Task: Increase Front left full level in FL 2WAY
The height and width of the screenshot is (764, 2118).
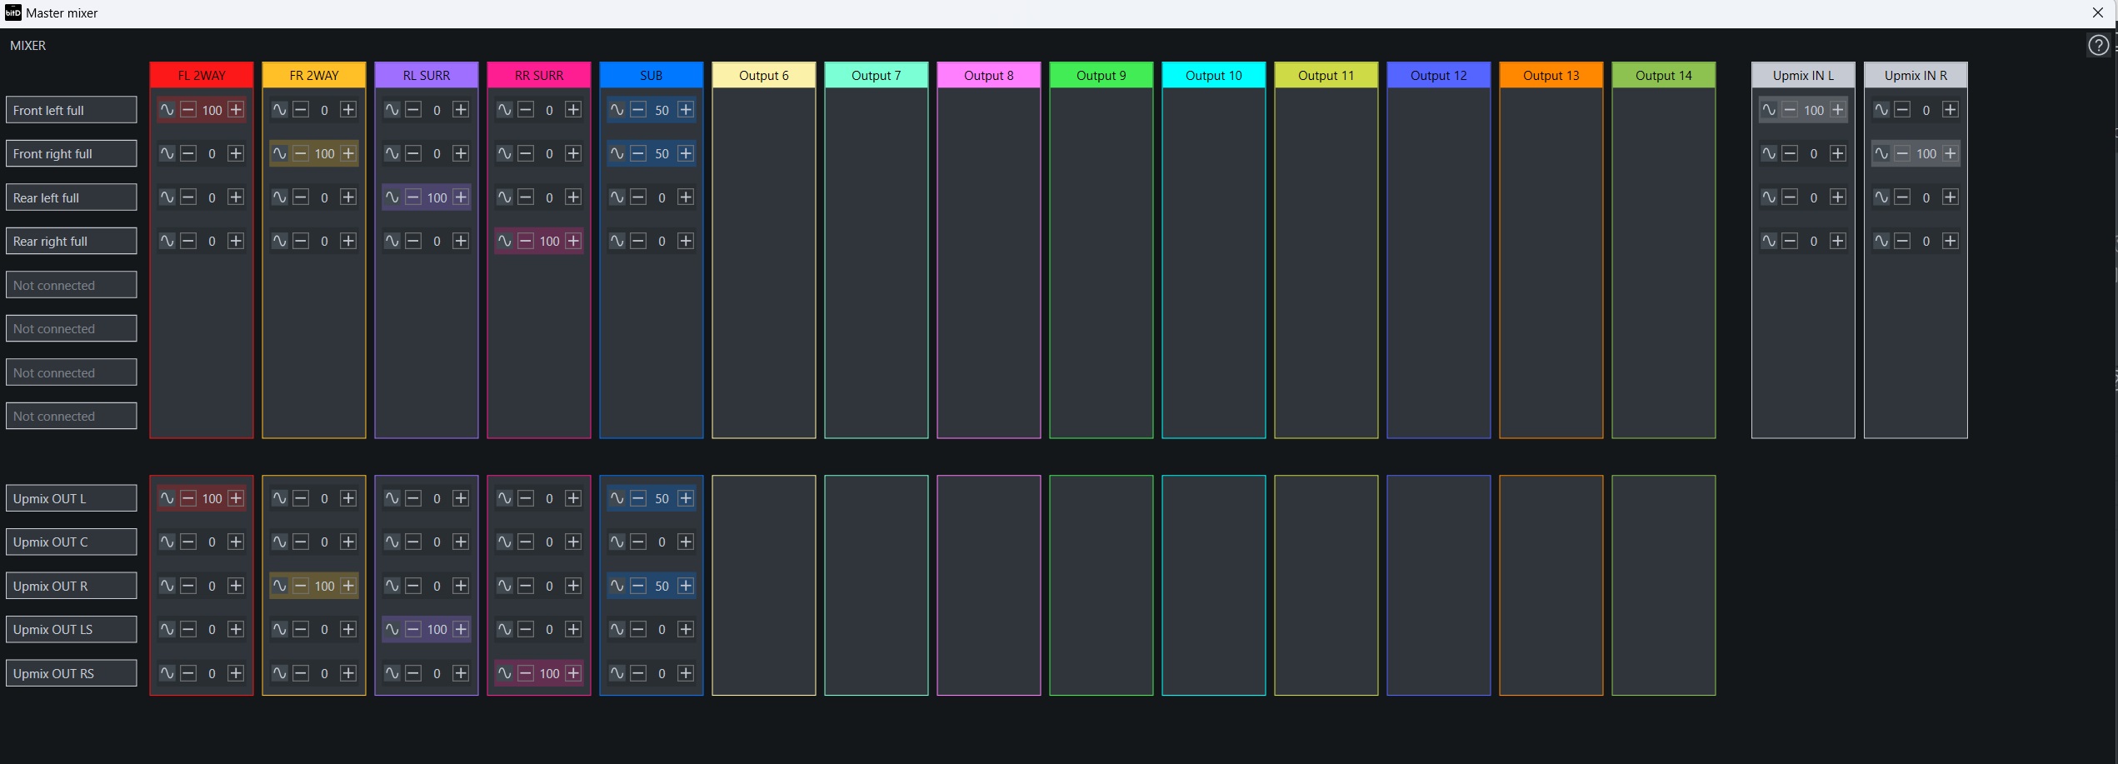Action: pyautogui.click(x=236, y=110)
